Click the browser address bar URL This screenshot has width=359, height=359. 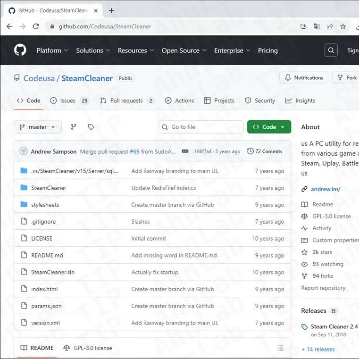pyautogui.click(x=105, y=26)
